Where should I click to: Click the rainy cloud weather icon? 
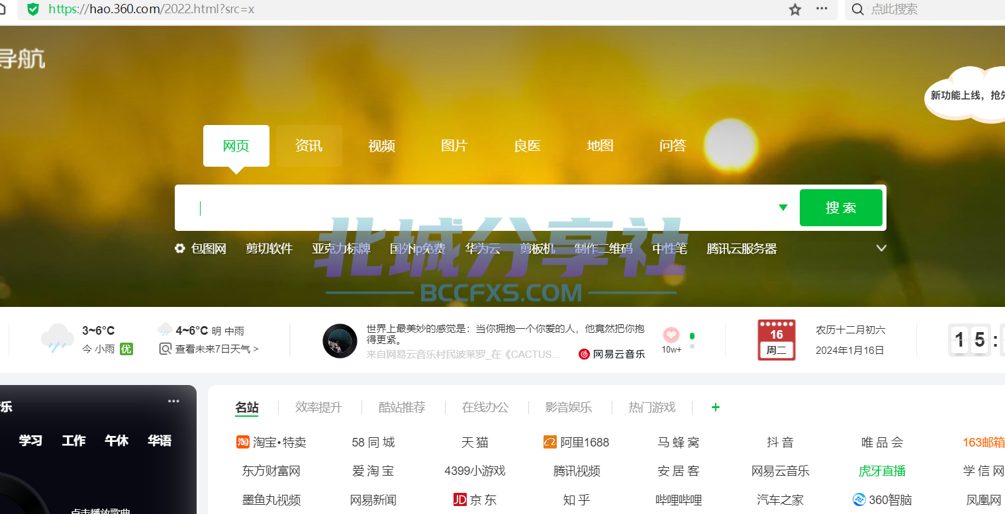[57, 338]
